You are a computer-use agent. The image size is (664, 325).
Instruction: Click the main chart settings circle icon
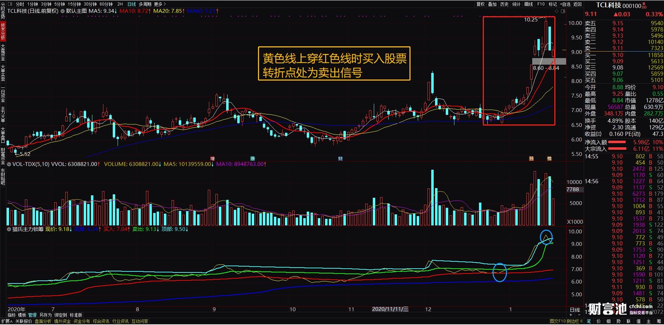click(x=63, y=11)
